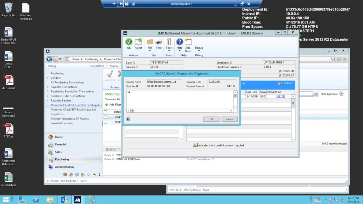363x204 pixels.
Task: Open the PDFDoc desktop file
Action: (9, 131)
